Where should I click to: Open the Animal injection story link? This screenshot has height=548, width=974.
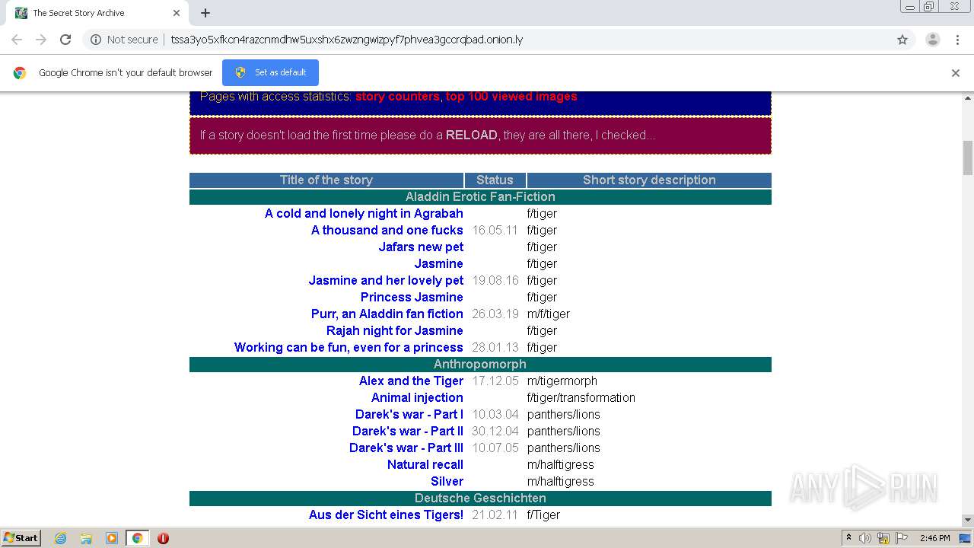pyautogui.click(x=417, y=397)
